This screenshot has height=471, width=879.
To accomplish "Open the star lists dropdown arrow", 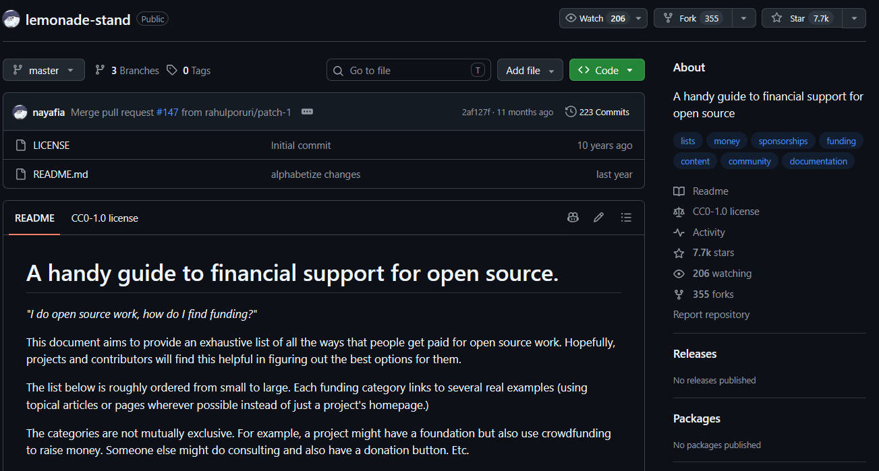I will coord(854,18).
